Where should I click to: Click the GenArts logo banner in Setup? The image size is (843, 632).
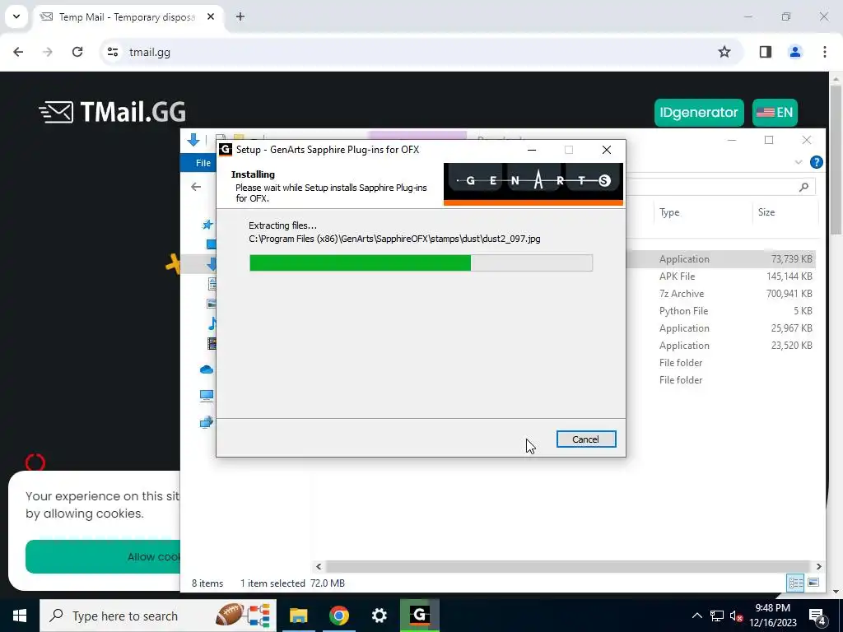(533, 184)
